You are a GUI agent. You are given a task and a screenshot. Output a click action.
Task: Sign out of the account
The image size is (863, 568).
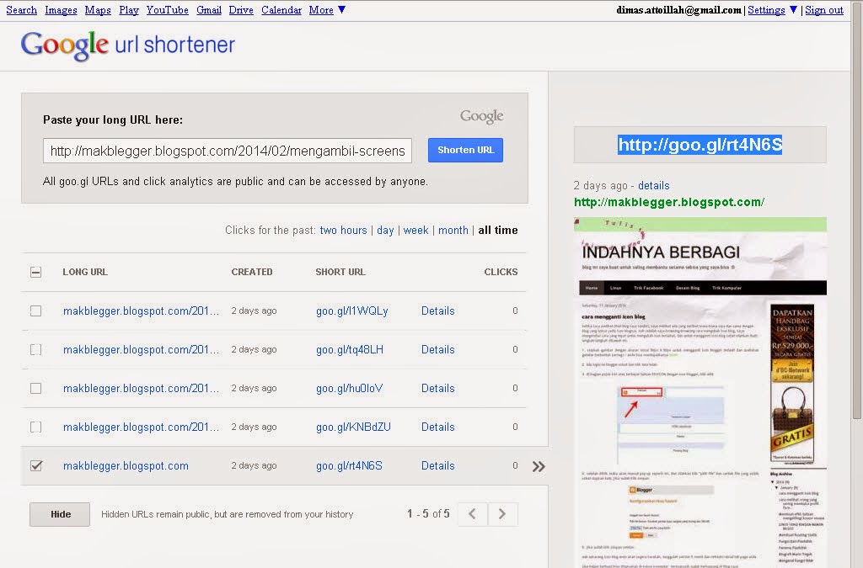point(824,10)
